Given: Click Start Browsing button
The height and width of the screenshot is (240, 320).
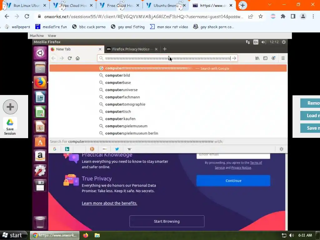Looking at the screenshot, I should coord(167,221).
